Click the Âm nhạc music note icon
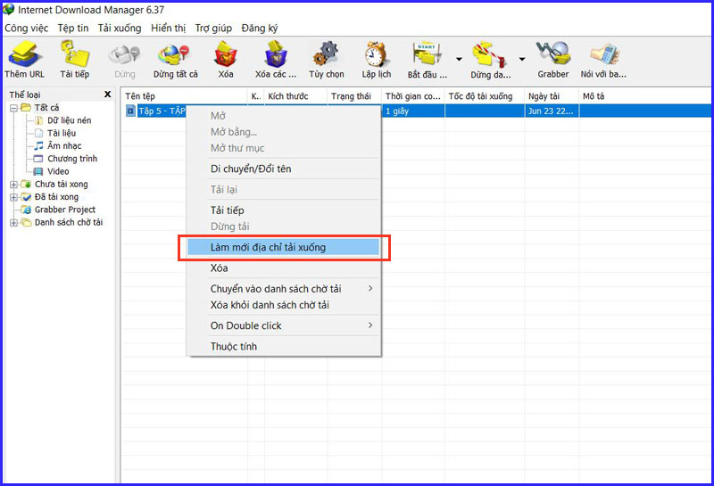 38,145
